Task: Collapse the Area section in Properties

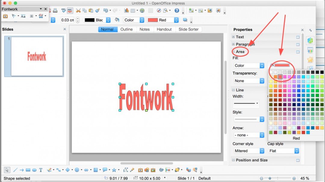Action: point(233,52)
